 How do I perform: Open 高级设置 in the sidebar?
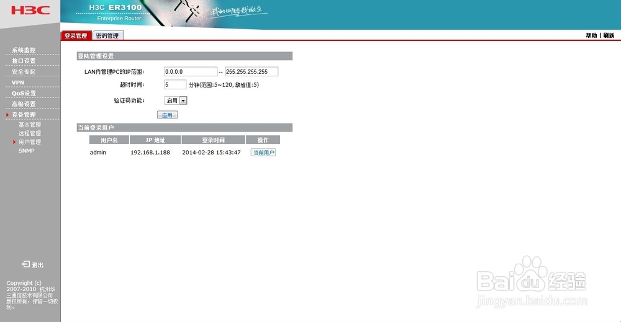24,104
